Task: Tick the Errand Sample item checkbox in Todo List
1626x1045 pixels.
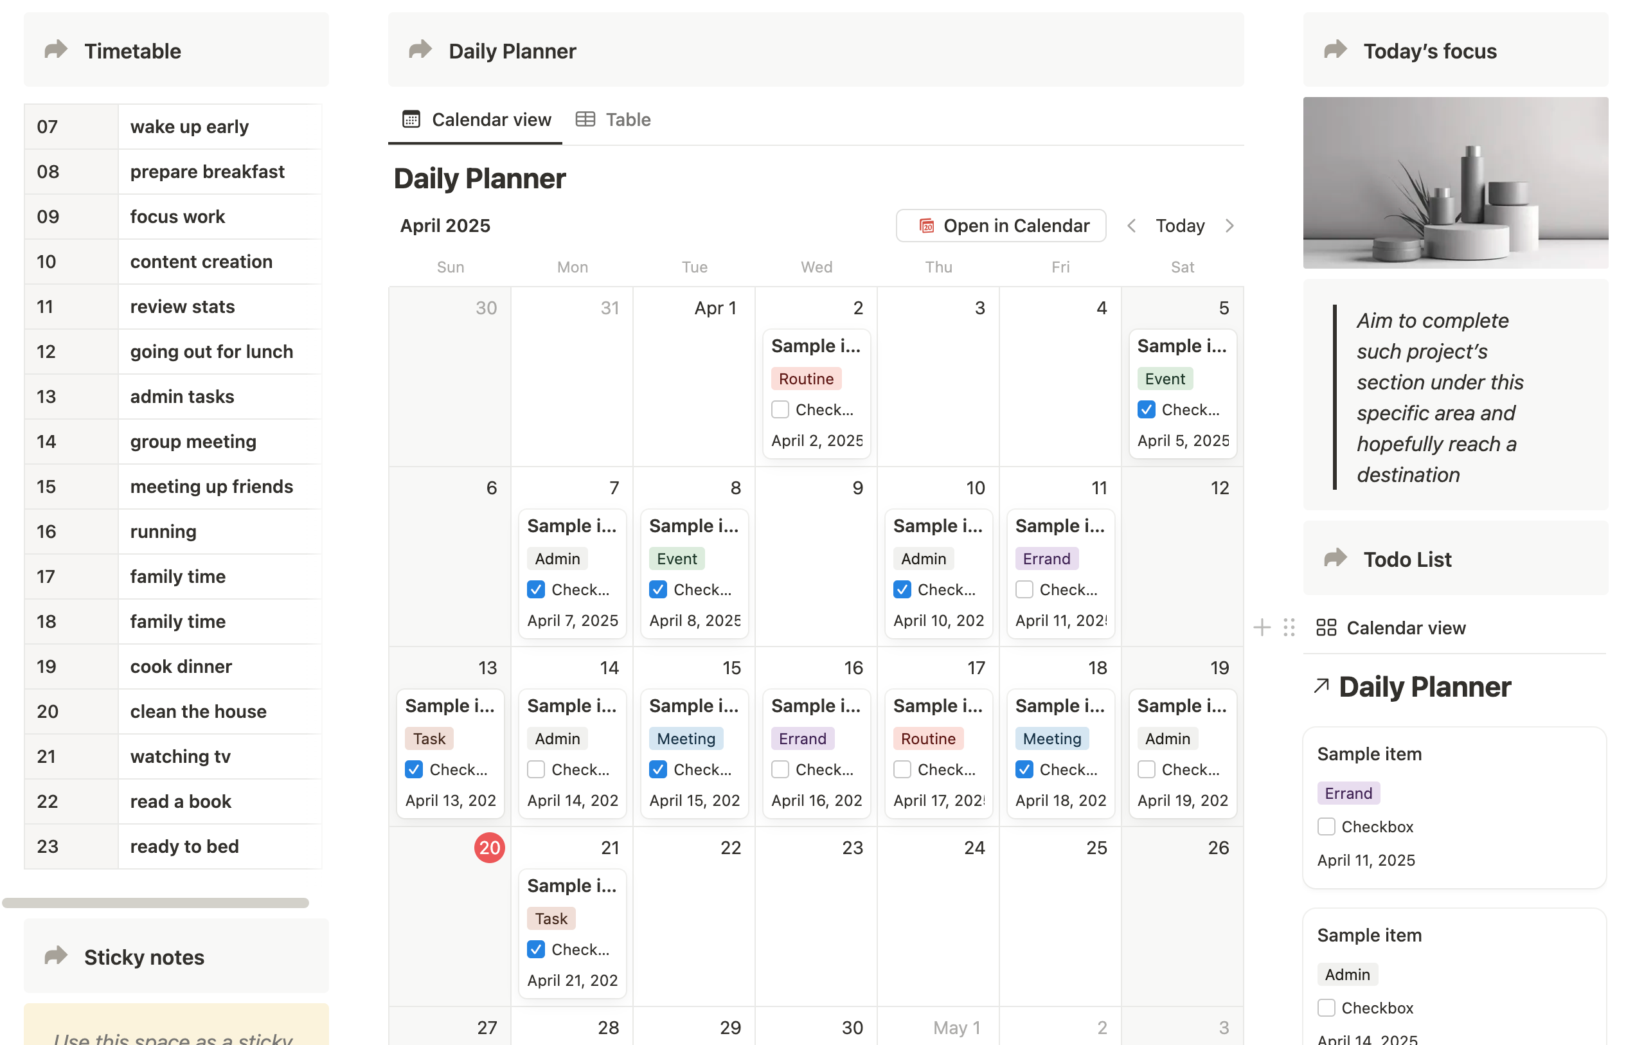Action: point(1326,826)
